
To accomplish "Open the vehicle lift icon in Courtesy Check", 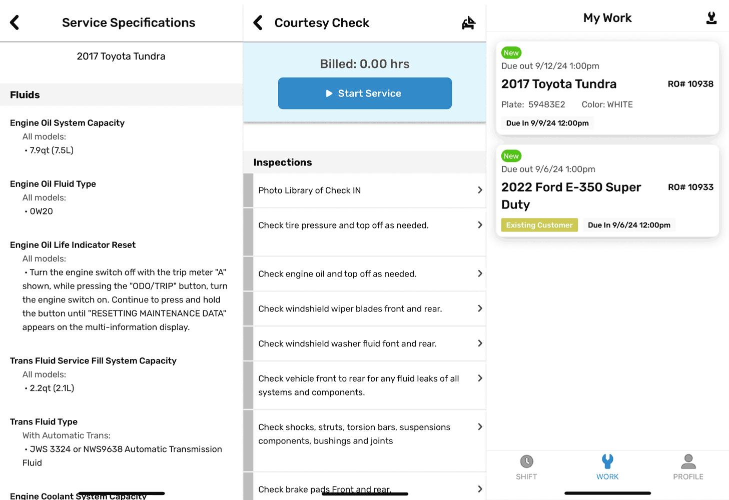I will 468,22.
